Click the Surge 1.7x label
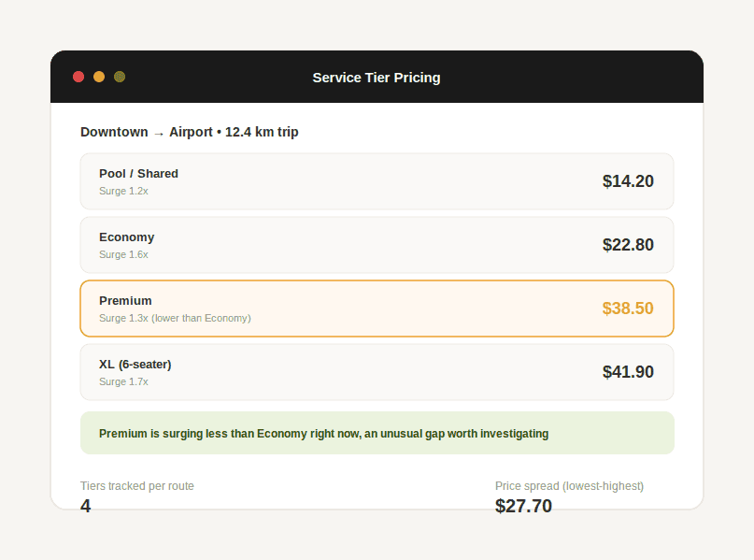Viewport: 754px width, 560px height. coord(123,381)
